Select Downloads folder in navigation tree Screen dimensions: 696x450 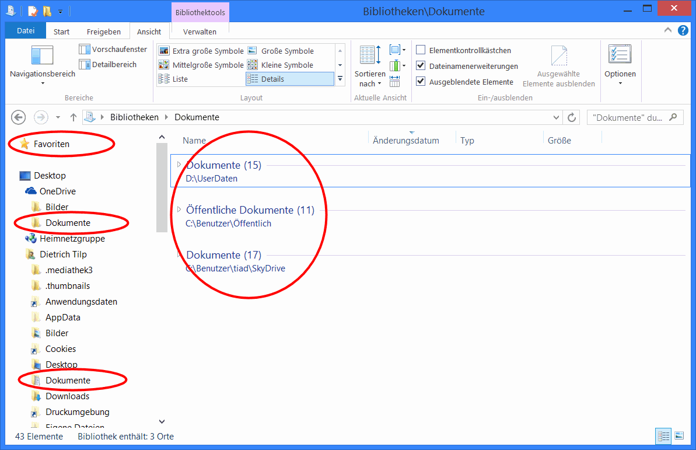[67, 396]
